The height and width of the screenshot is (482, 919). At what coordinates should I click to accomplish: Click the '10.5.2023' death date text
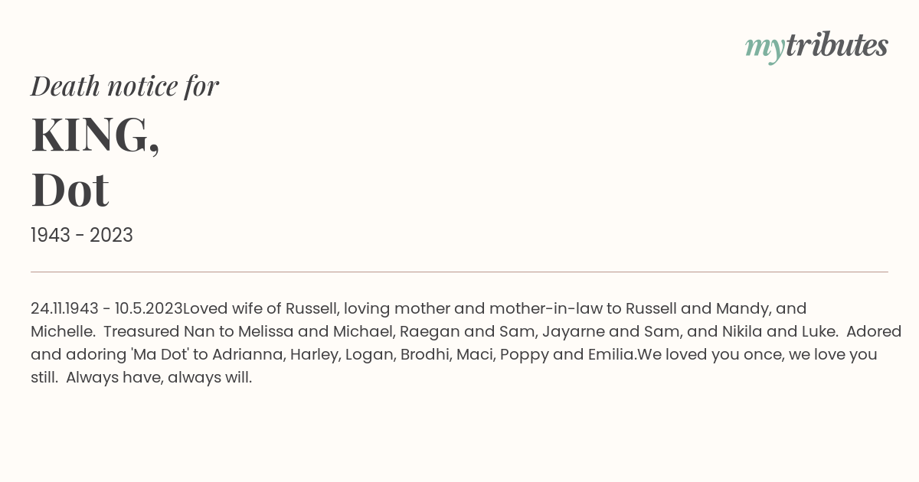149,308
